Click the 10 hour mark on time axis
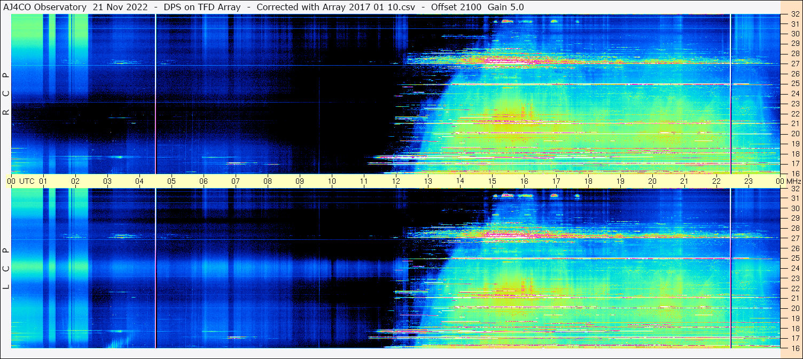This screenshot has height=359, width=803. [332, 181]
